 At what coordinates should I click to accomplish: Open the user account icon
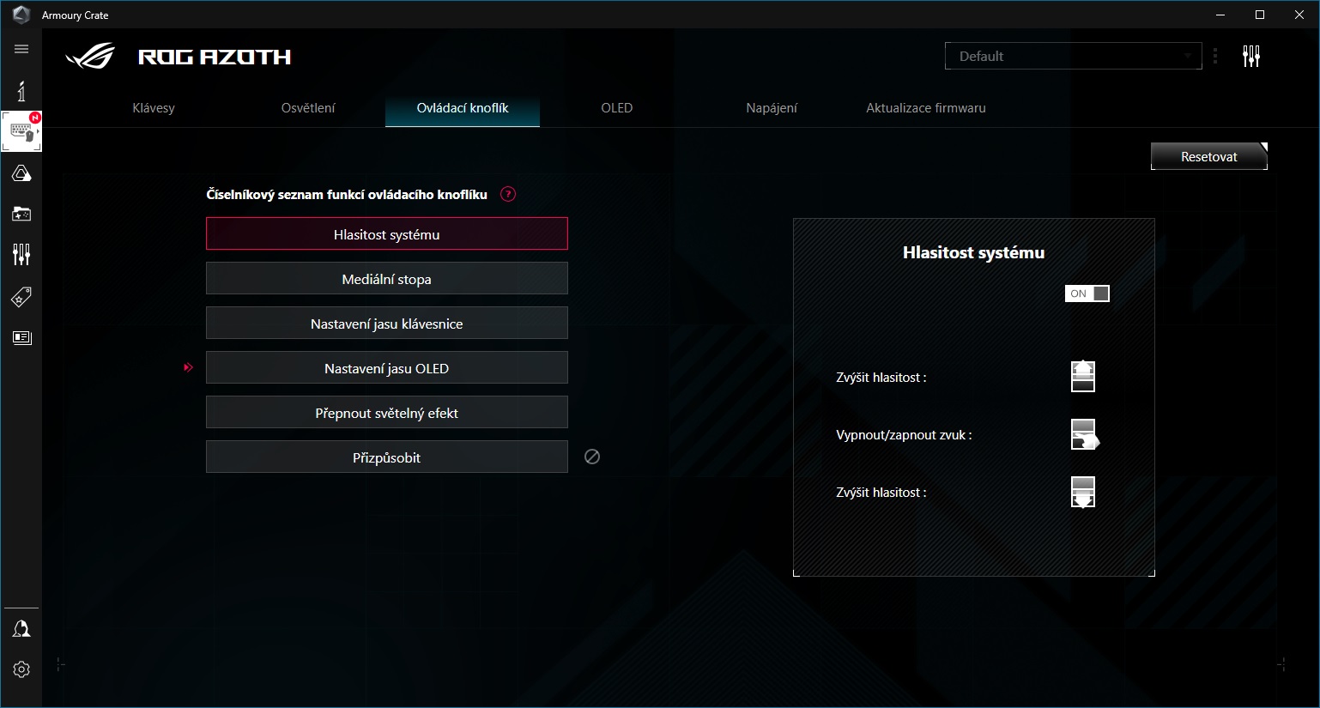(x=21, y=629)
